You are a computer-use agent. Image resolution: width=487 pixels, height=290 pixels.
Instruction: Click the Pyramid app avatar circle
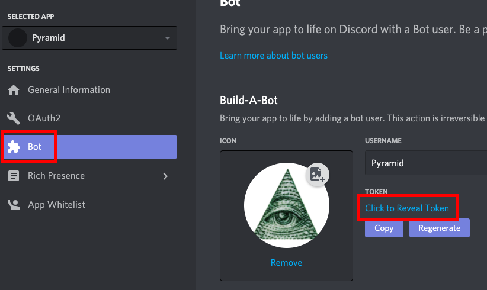[x=18, y=38]
